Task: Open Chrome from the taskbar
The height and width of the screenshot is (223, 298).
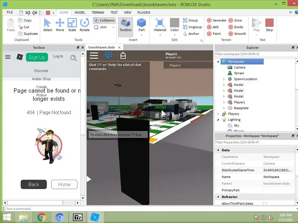Action: (x=41, y=217)
